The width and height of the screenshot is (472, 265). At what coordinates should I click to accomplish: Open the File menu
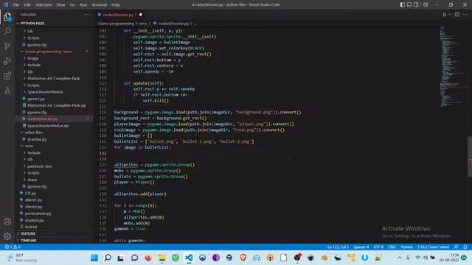click(x=16, y=5)
